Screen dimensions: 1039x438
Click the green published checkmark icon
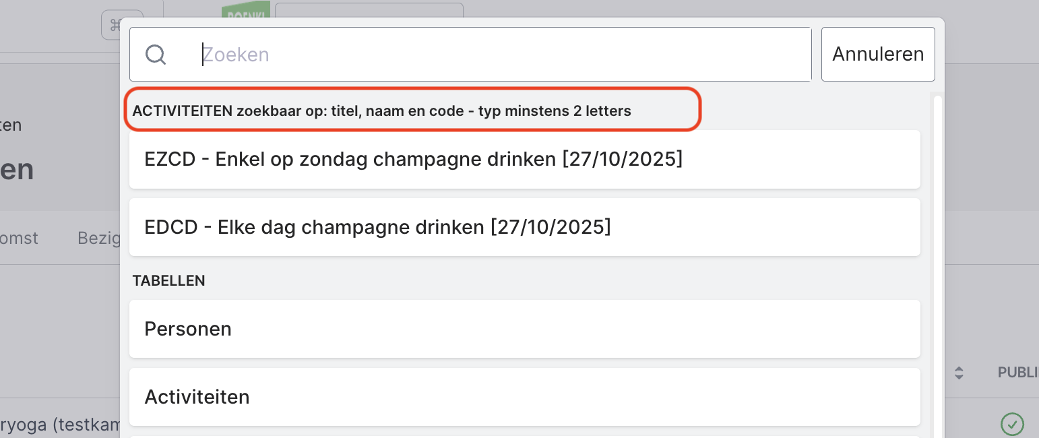point(1012,424)
